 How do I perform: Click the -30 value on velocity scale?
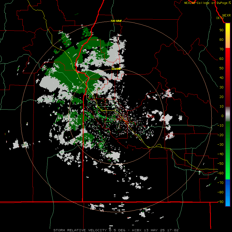point(220,145)
